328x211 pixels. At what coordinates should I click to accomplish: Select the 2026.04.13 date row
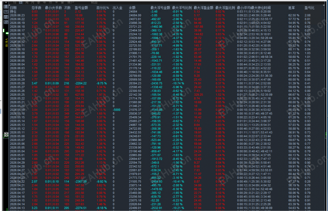[x=17, y=208]
